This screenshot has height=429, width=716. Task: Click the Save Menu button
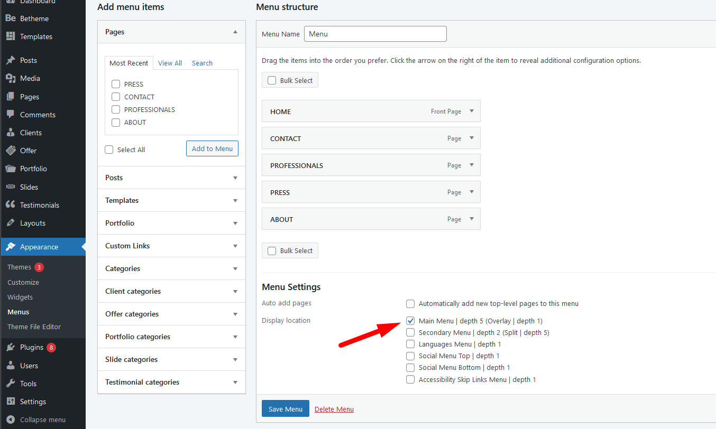point(286,409)
